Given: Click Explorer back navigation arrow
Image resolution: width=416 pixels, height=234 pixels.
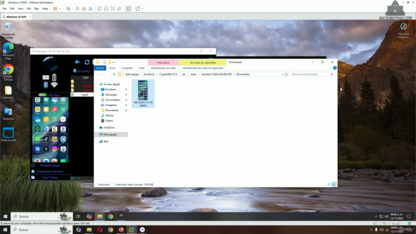Looking at the screenshot, I should 98,74.
